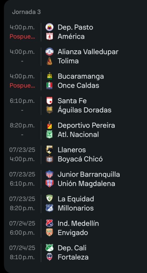147x273 pixels.
Task: Click the Bucaramanga team badge
Action: pyautogui.click(x=49, y=76)
